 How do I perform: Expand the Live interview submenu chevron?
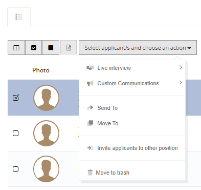click(181, 67)
